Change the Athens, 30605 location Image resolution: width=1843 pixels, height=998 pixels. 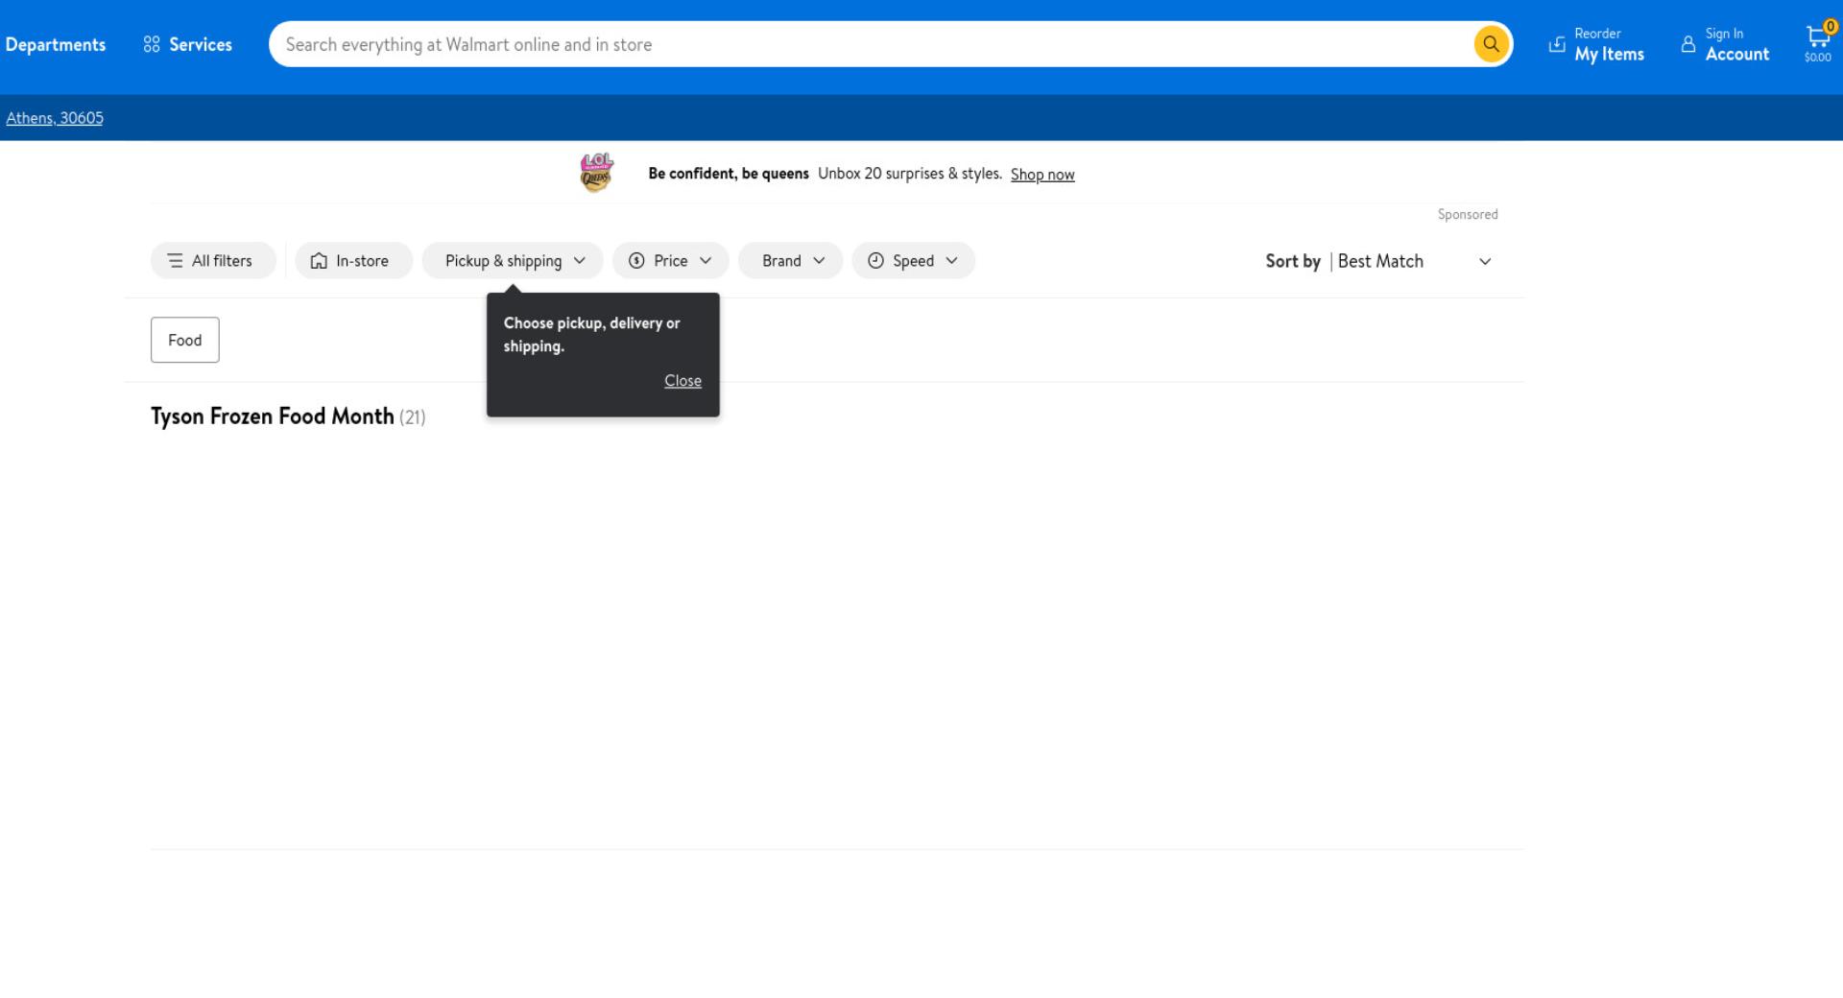click(55, 118)
